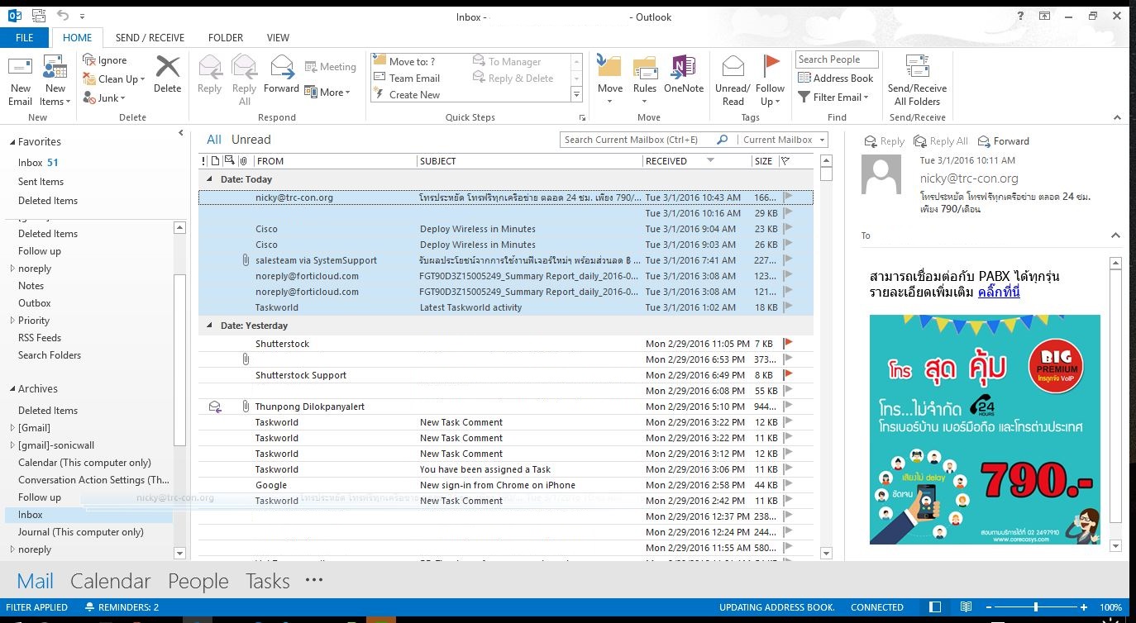1136x623 pixels.
Task: Show All messages filter
Action: pos(214,140)
